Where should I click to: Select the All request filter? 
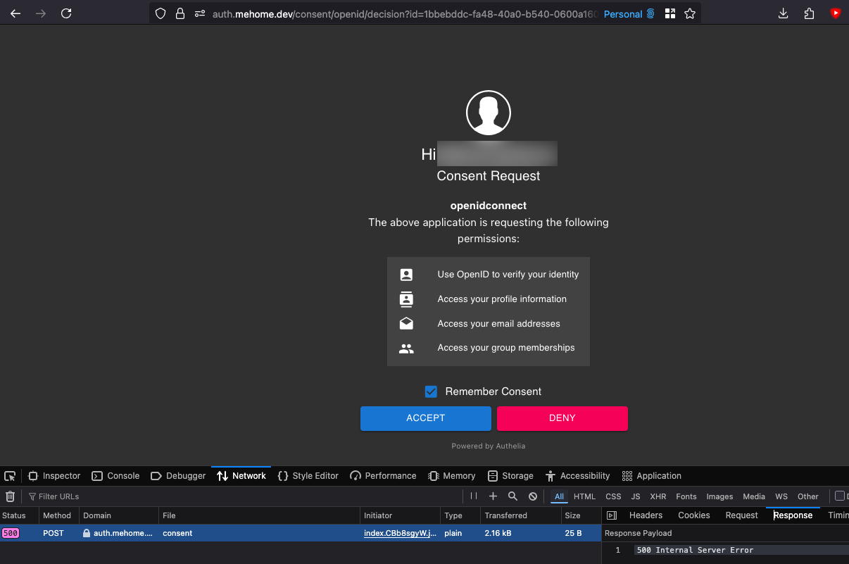click(x=560, y=496)
